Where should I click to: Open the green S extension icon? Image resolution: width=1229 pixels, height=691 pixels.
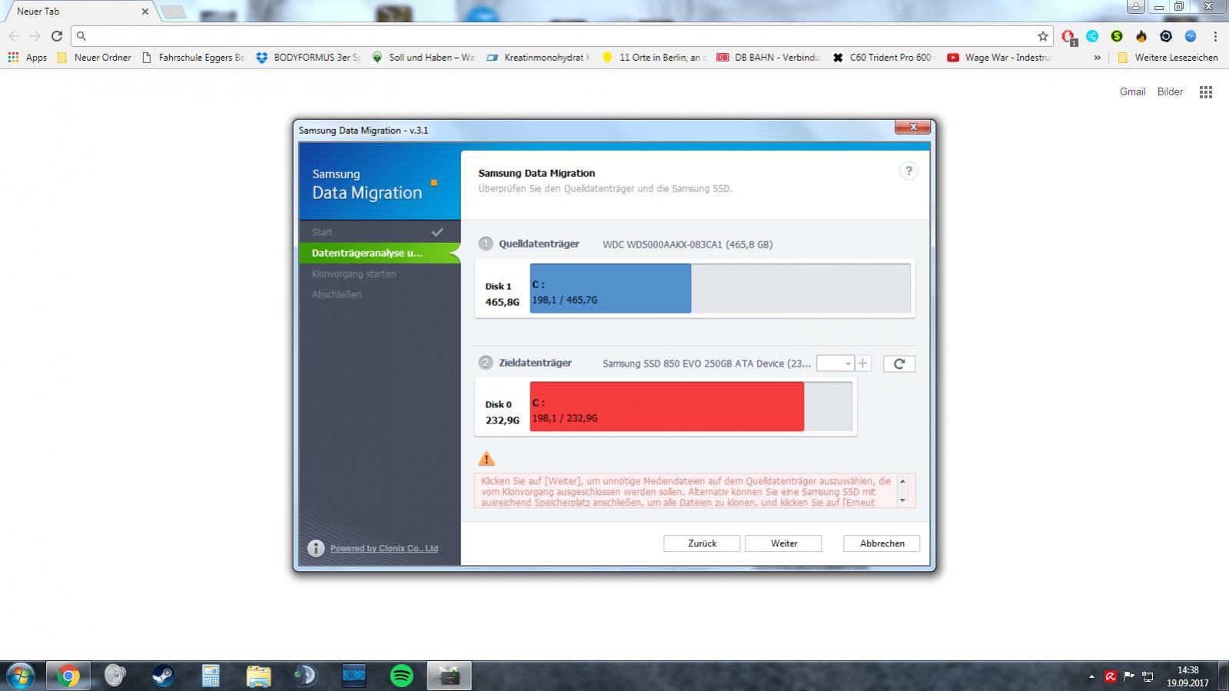(1117, 36)
